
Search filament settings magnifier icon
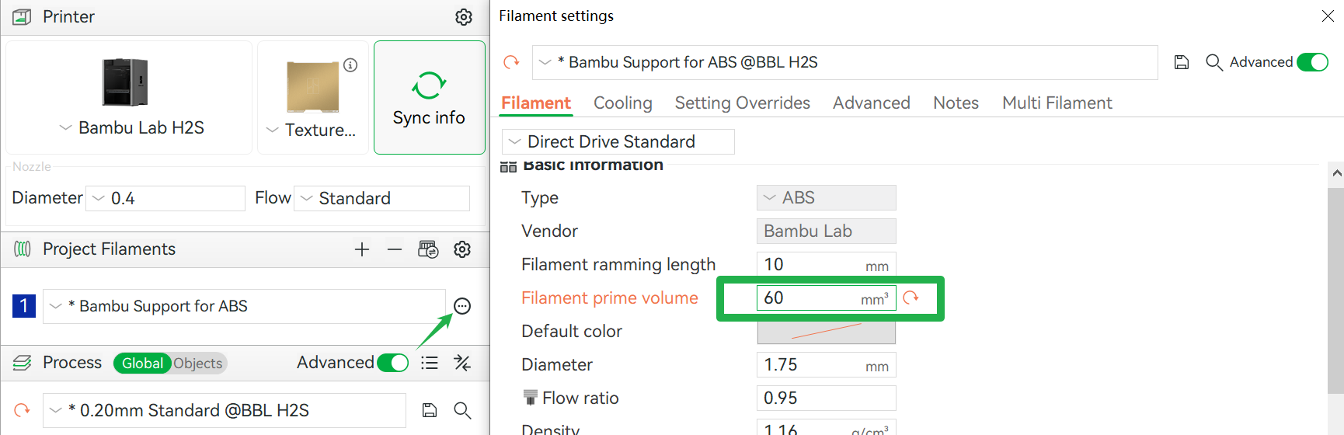(x=1214, y=62)
